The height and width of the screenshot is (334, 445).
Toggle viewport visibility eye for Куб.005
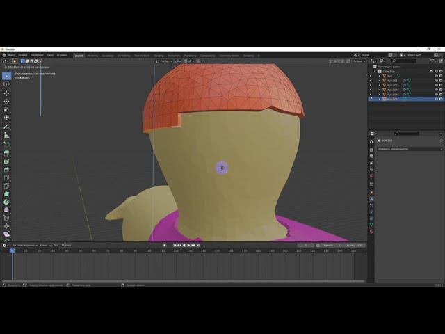coord(436,99)
